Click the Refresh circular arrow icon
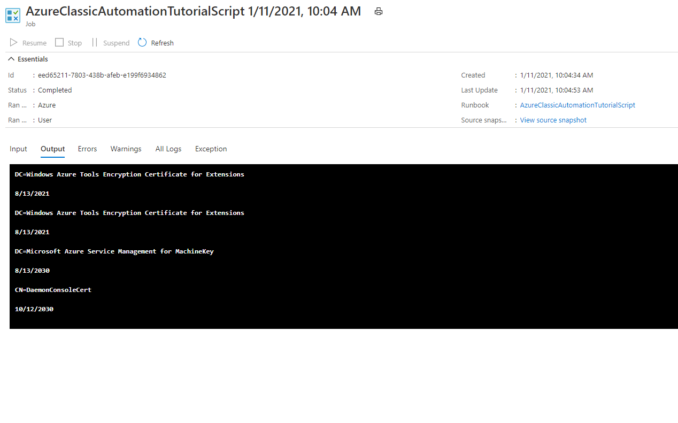This screenshot has width=678, height=423. [x=142, y=42]
